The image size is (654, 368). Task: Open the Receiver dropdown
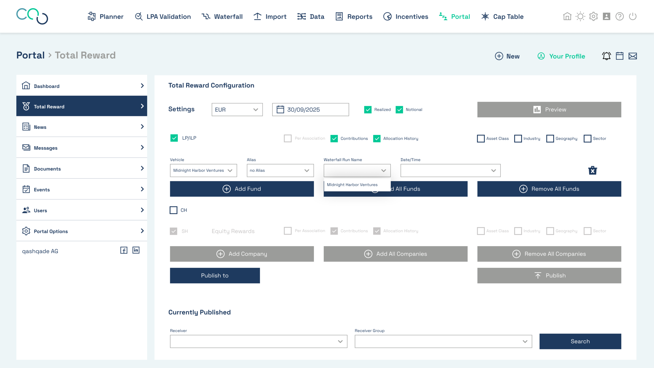click(259, 341)
